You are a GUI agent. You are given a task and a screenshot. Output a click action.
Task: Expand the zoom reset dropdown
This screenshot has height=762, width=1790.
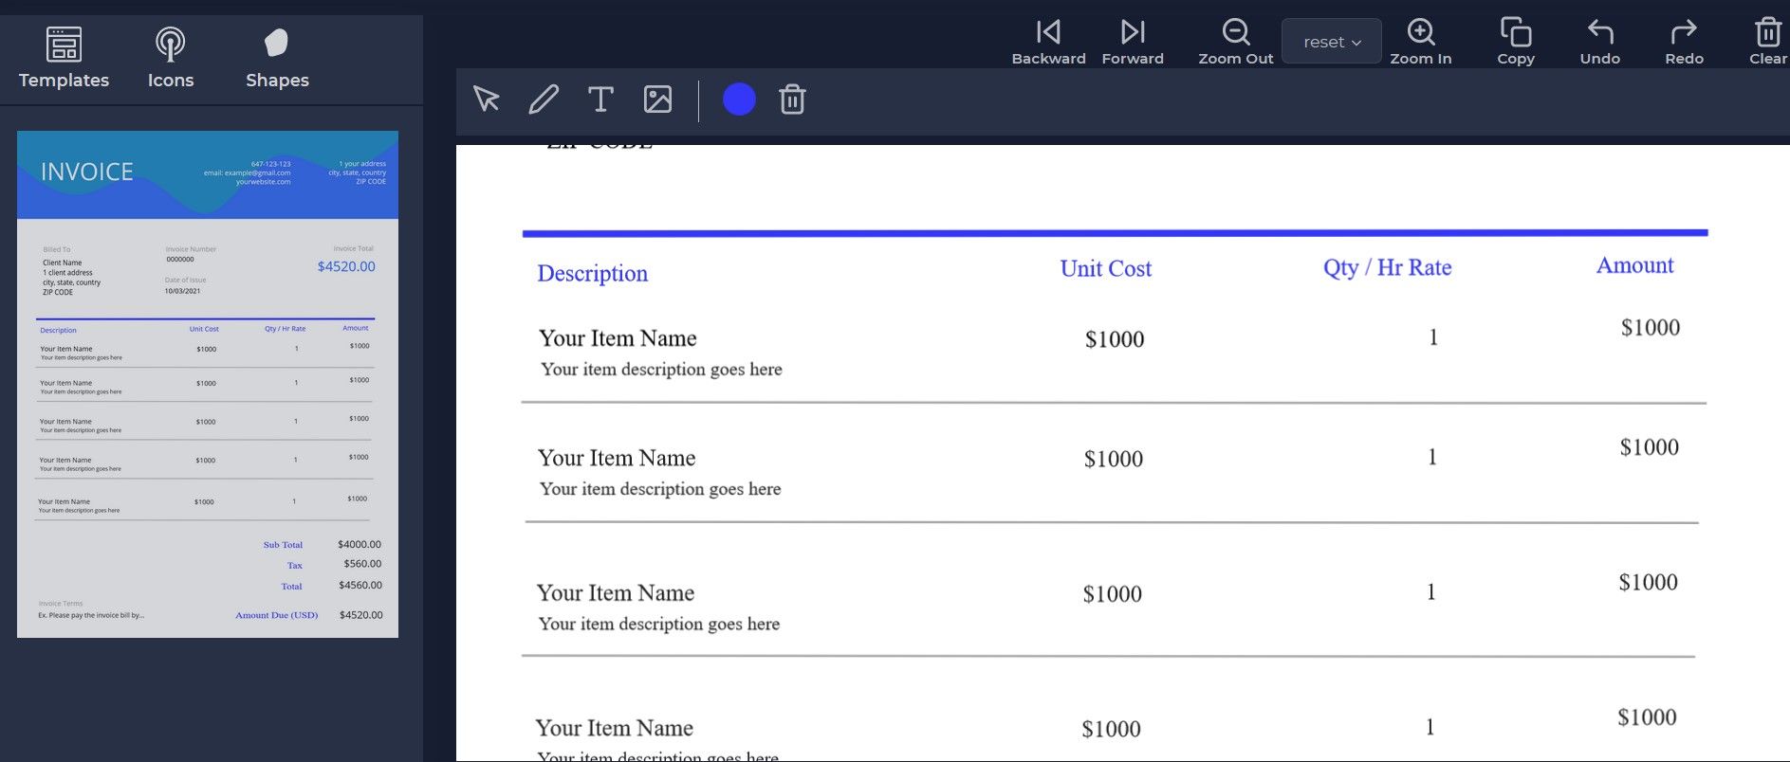click(1331, 42)
